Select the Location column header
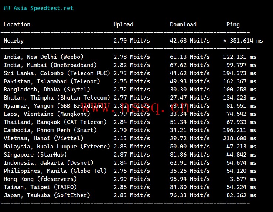The height and width of the screenshot is (212, 273). pyautogui.click(x=17, y=24)
